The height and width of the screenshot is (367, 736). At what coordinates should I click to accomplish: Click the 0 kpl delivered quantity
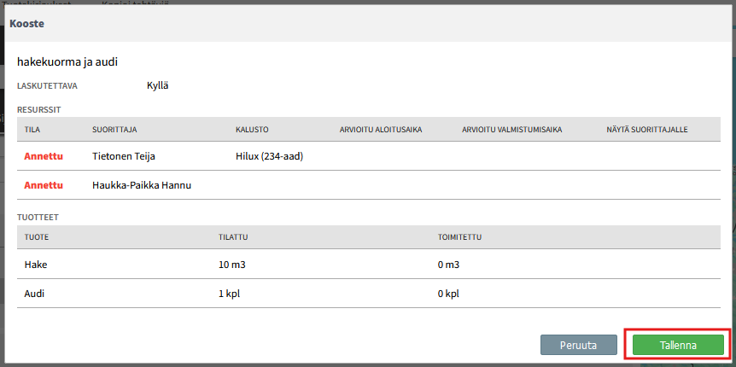[448, 293]
